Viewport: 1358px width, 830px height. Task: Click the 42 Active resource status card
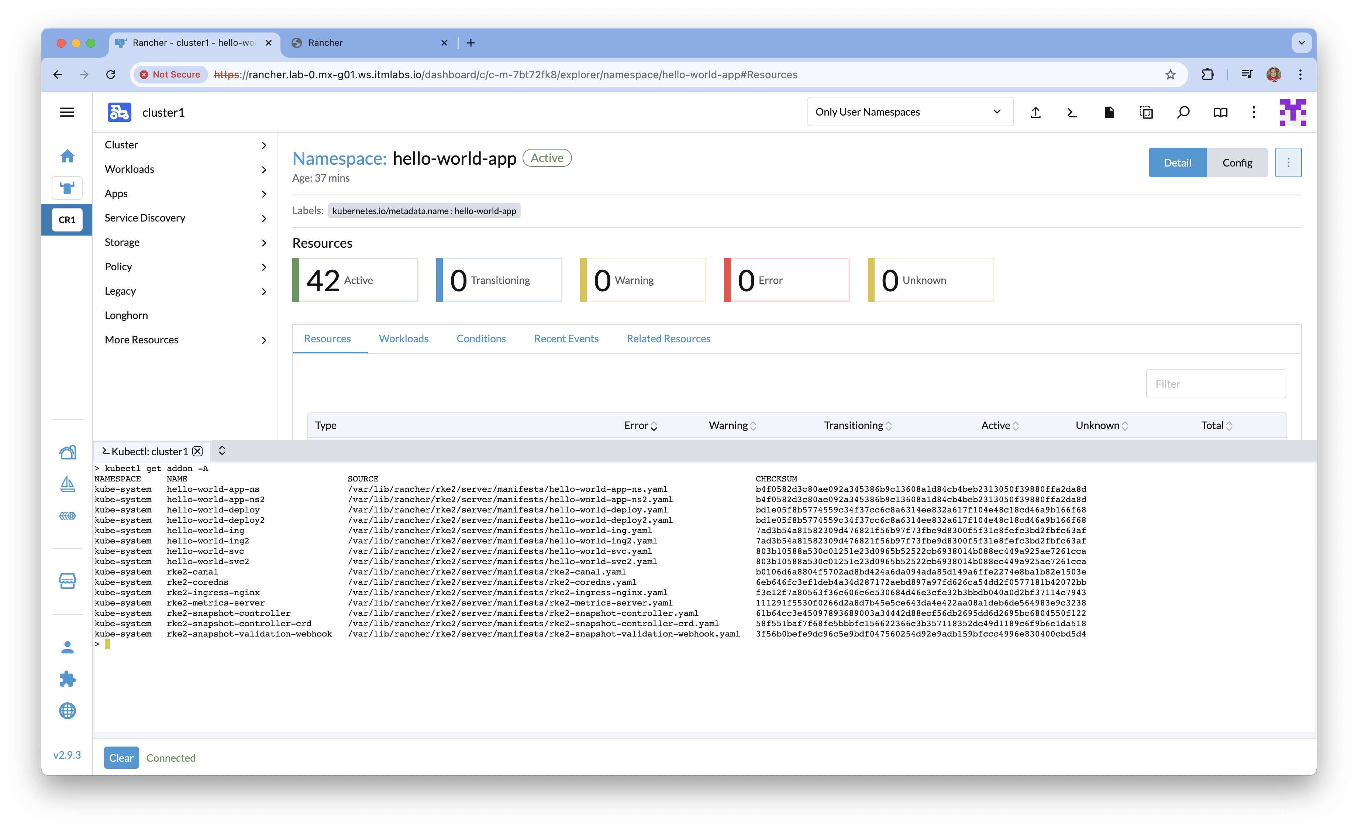tap(355, 280)
